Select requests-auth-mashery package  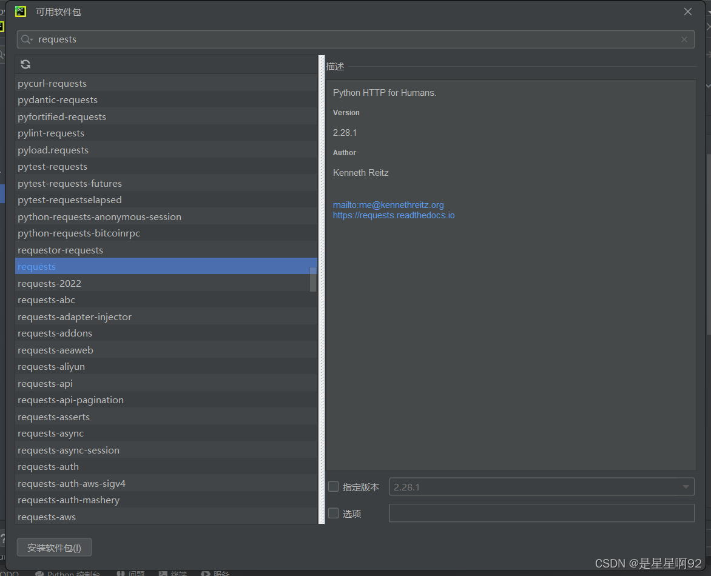166,500
